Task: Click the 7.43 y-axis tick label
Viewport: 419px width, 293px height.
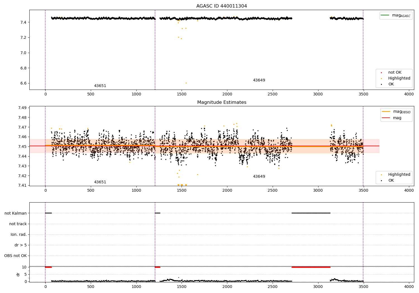Action: 23,166
